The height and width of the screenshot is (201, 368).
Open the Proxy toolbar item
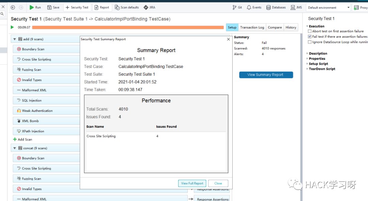361,7
